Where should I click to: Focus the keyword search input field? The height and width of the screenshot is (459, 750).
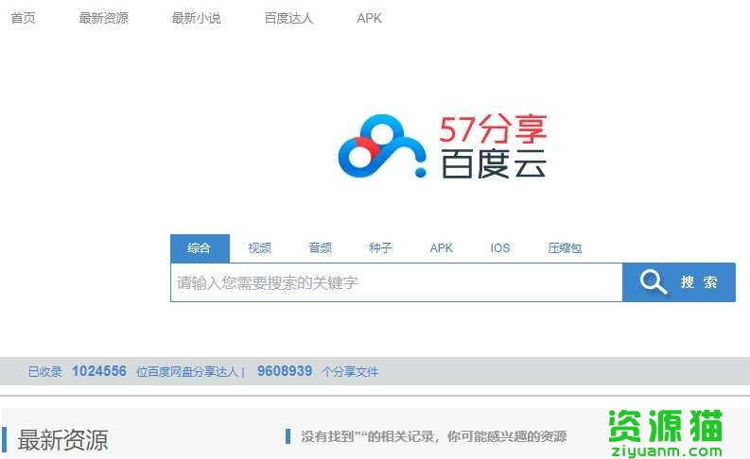tap(396, 282)
